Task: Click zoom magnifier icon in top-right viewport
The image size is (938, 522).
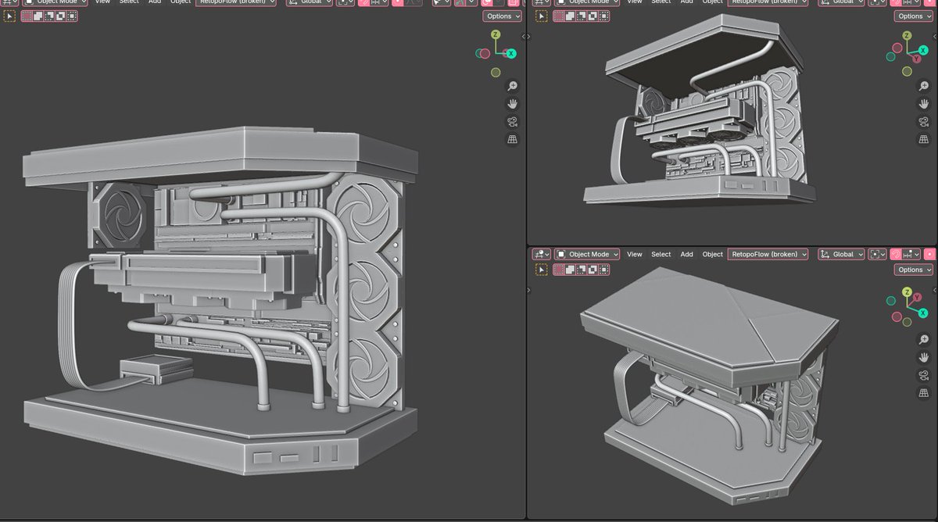Action: point(924,86)
